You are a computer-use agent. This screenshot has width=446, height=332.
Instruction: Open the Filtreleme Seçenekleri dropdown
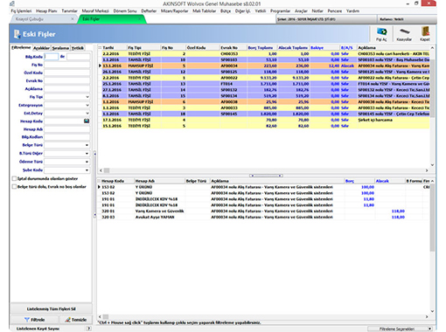coord(429,329)
